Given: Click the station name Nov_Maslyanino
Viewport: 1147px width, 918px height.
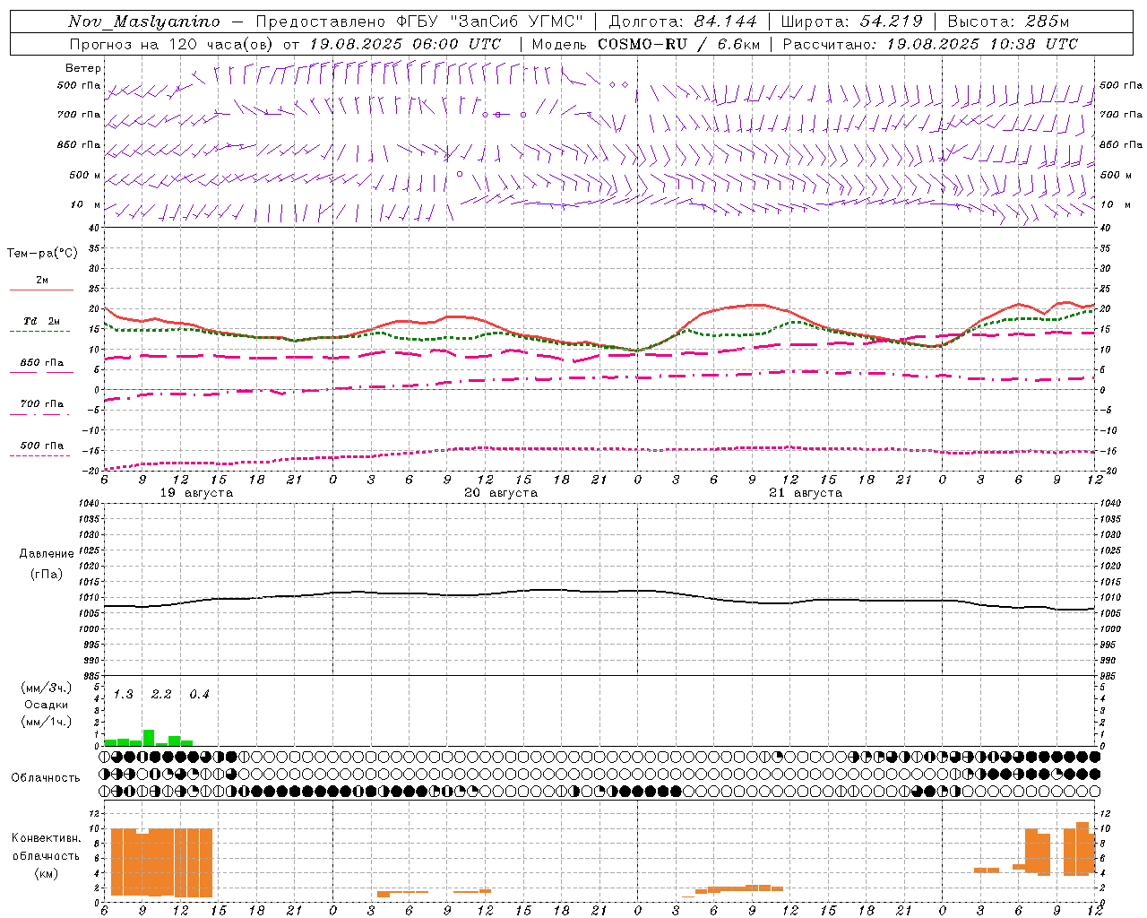Looking at the screenshot, I should [x=144, y=22].
